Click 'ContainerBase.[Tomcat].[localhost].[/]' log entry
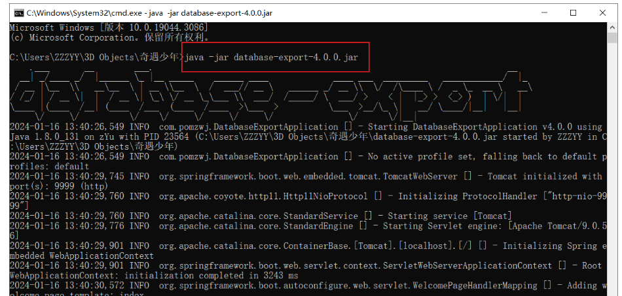This screenshot has width=622, height=296. pyautogui.click(x=377, y=246)
